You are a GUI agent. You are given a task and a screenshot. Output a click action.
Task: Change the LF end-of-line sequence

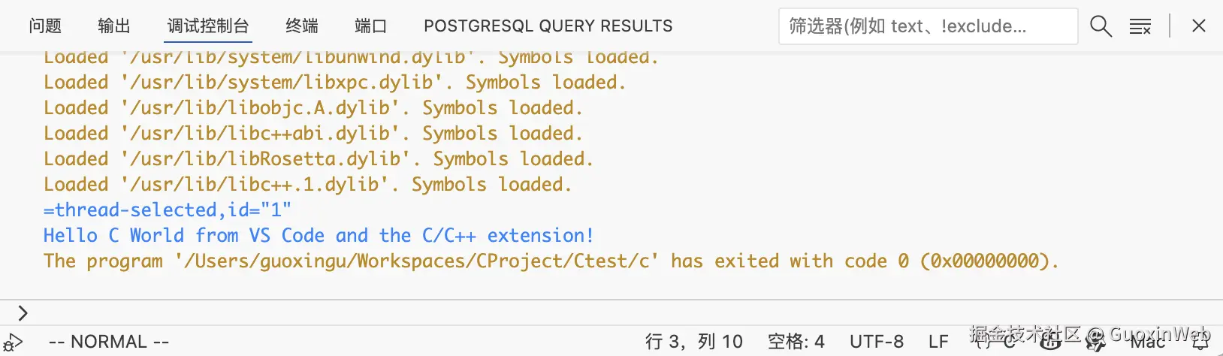(x=938, y=342)
